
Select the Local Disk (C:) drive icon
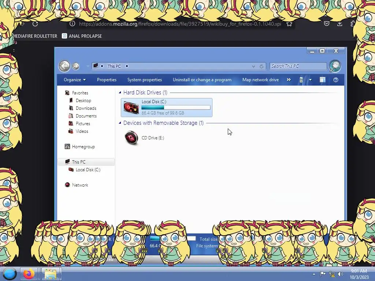coord(131,108)
